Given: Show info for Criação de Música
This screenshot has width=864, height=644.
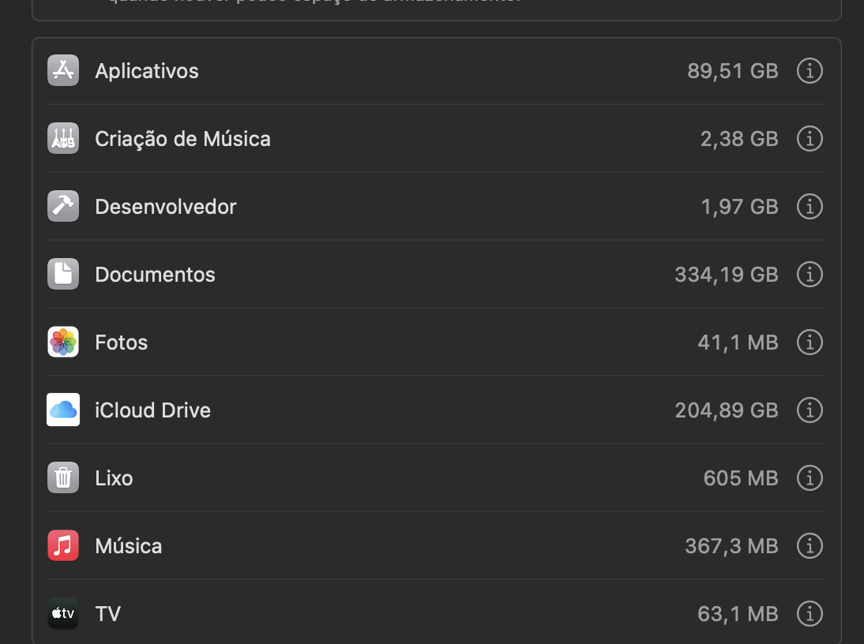Looking at the screenshot, I should click(x=810, y=139).
